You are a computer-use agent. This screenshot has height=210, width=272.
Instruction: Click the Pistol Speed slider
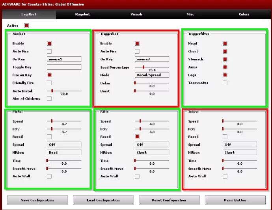click(64, 121)
